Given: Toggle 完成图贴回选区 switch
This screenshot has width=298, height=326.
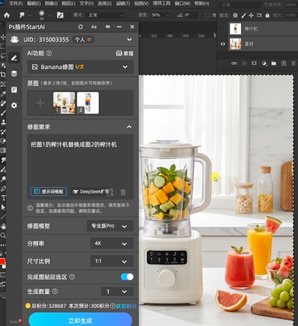Looking at the screenshot, I should [127, 277].
